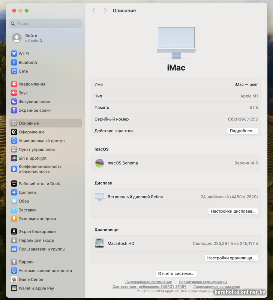Select Рабочий стол и Dock icon
Viewport: 273px width, 300px height.
point(14,184)
